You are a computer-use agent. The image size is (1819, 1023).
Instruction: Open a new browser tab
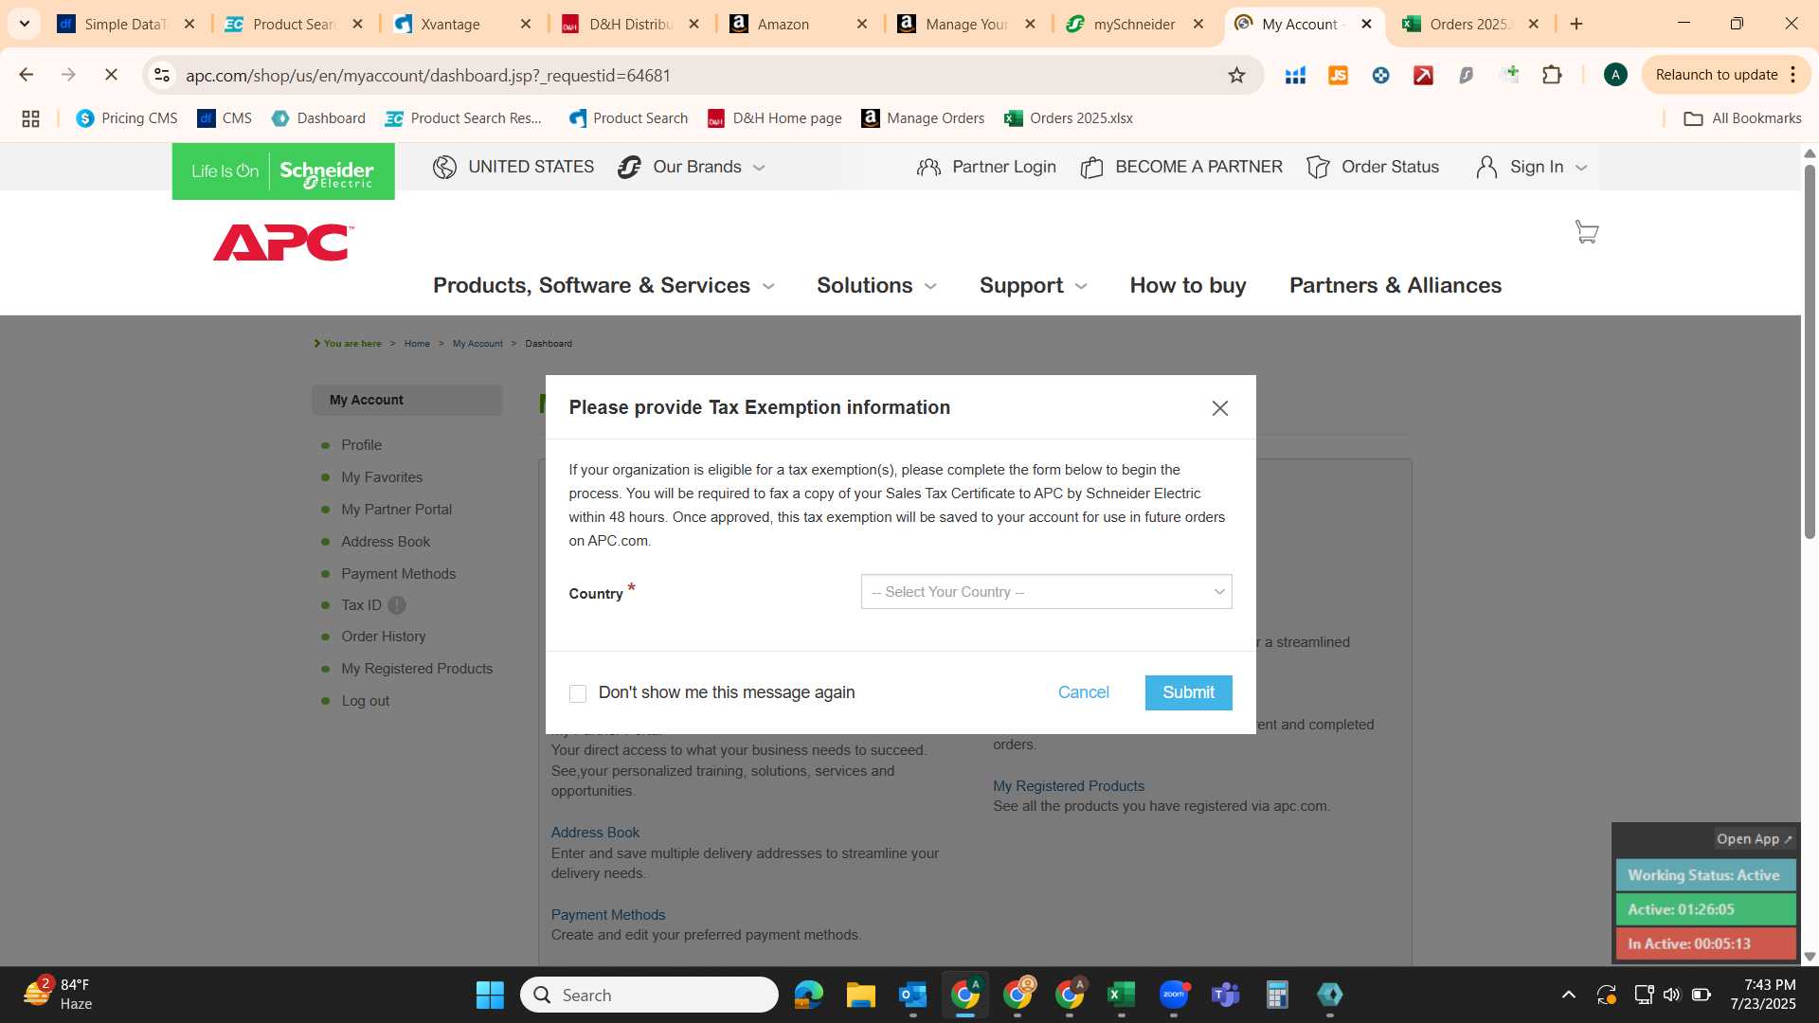(1576, 24)
